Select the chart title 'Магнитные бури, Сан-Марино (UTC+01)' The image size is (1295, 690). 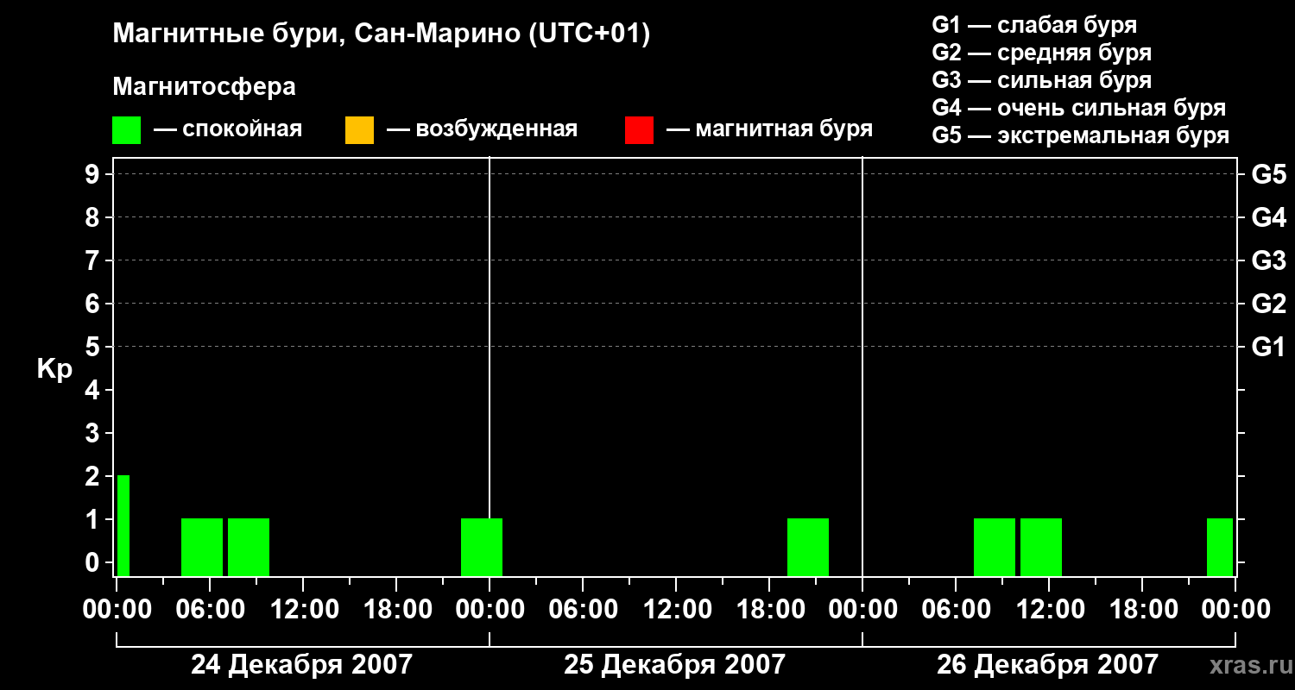point(381,34)
